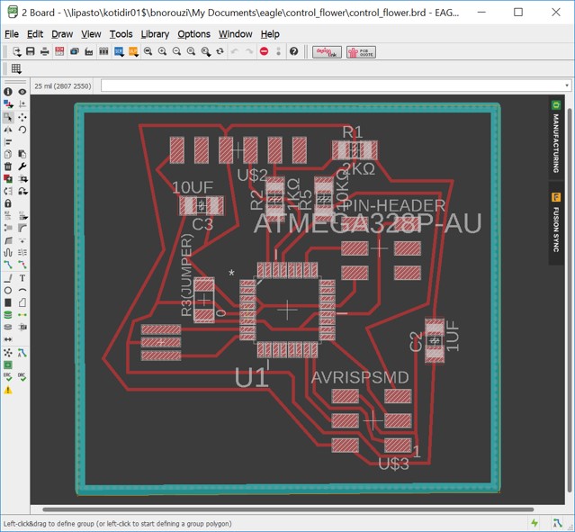Run the DRC check tool
575x532 pixels.
pyautogui.click(x=22, y=377)
